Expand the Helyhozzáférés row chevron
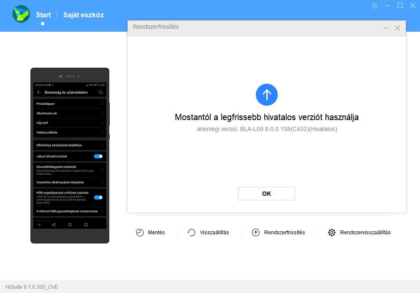 coord(102,132)
